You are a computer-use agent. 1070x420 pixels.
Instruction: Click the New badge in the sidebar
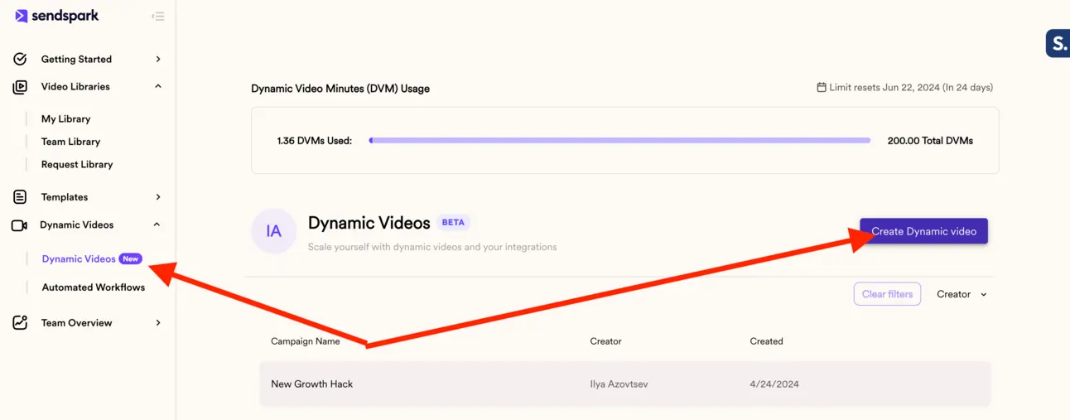pyautogui.click(x=131, y=259)
